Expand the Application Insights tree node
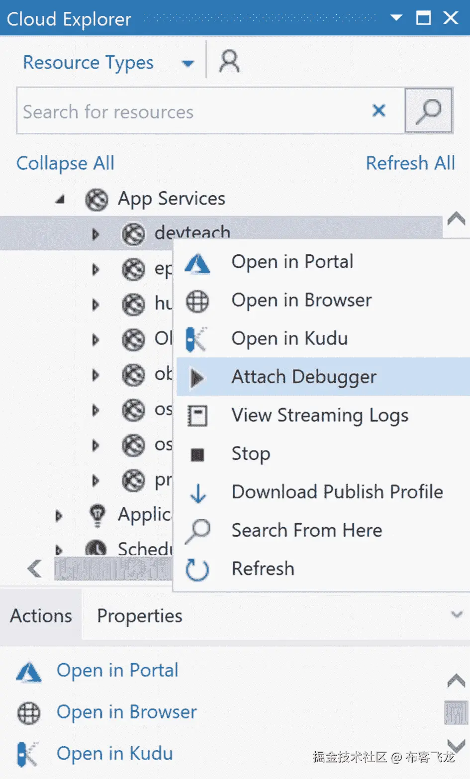This screenshot has height=779, width=470. (59, 516)
